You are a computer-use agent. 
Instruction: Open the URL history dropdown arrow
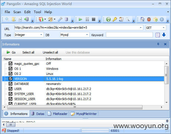pos(141,28)
